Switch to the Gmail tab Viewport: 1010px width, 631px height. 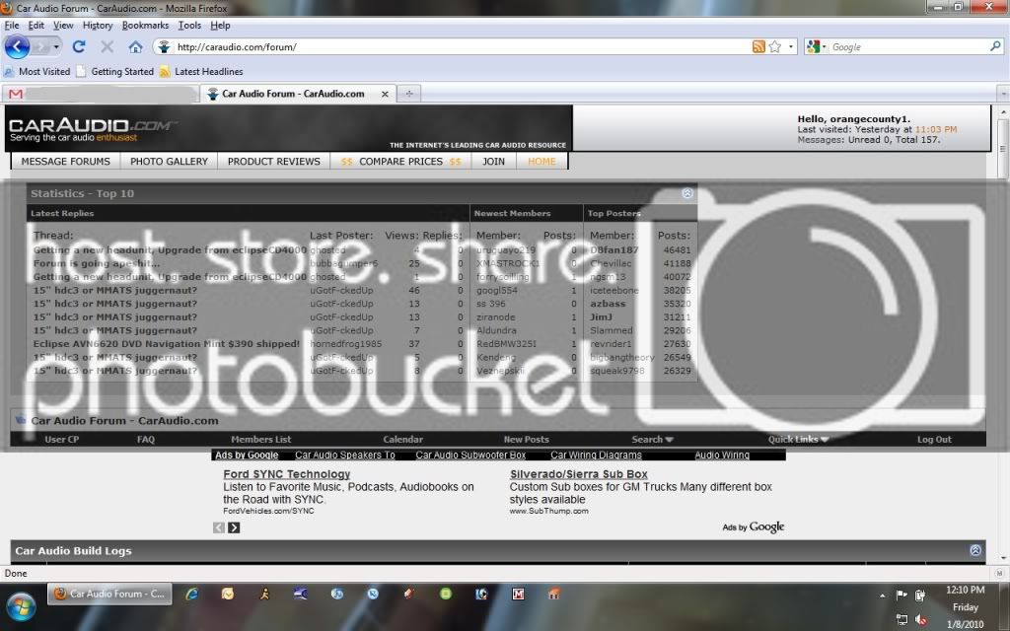[x=100, y=94]
